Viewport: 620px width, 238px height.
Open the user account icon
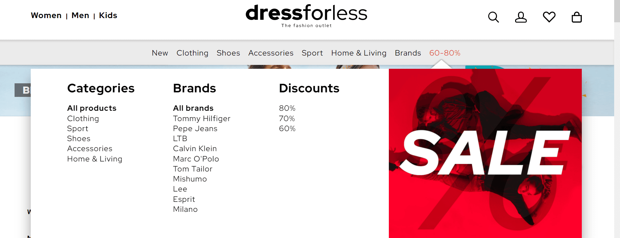521,17
